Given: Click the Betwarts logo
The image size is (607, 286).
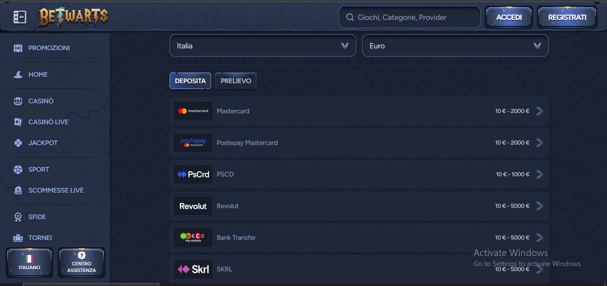Looking at the screenshot, I should click(73, 17).
